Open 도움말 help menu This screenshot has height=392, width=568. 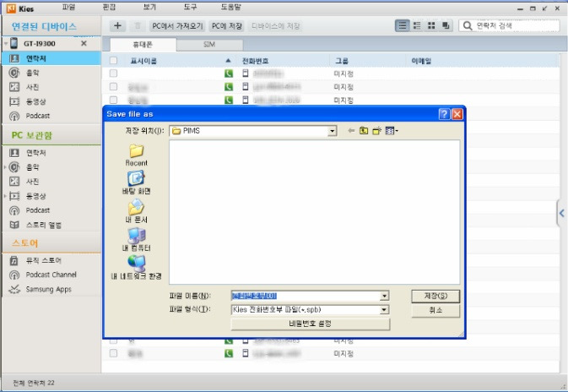point(230,8)
